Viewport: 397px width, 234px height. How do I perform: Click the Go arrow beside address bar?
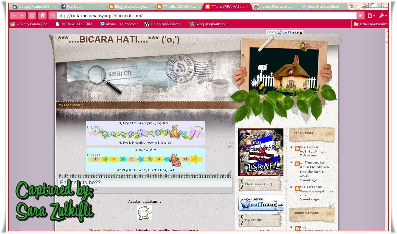(x=361, y=16)
